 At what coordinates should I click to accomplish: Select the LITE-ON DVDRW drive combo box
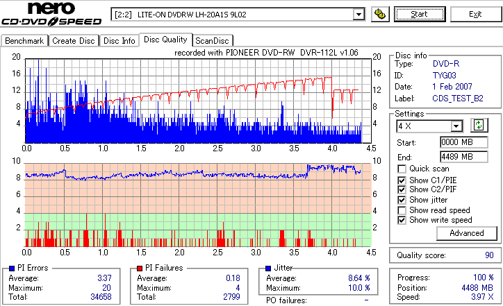pos(238,15)
